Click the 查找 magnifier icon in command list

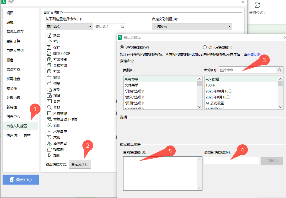(x=49, y=107)
